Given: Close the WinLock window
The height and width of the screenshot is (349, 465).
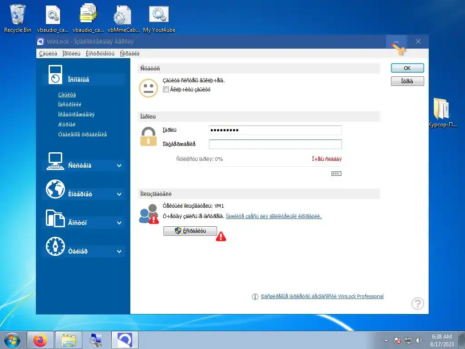Looking at the screenshot, I should point(418,41).
